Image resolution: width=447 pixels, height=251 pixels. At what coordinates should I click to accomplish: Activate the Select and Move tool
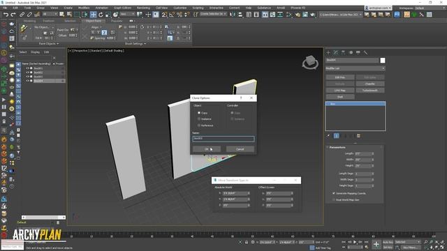coord(93,15)
